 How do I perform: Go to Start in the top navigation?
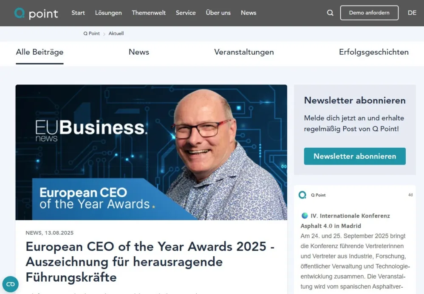[x=78, y=13]
